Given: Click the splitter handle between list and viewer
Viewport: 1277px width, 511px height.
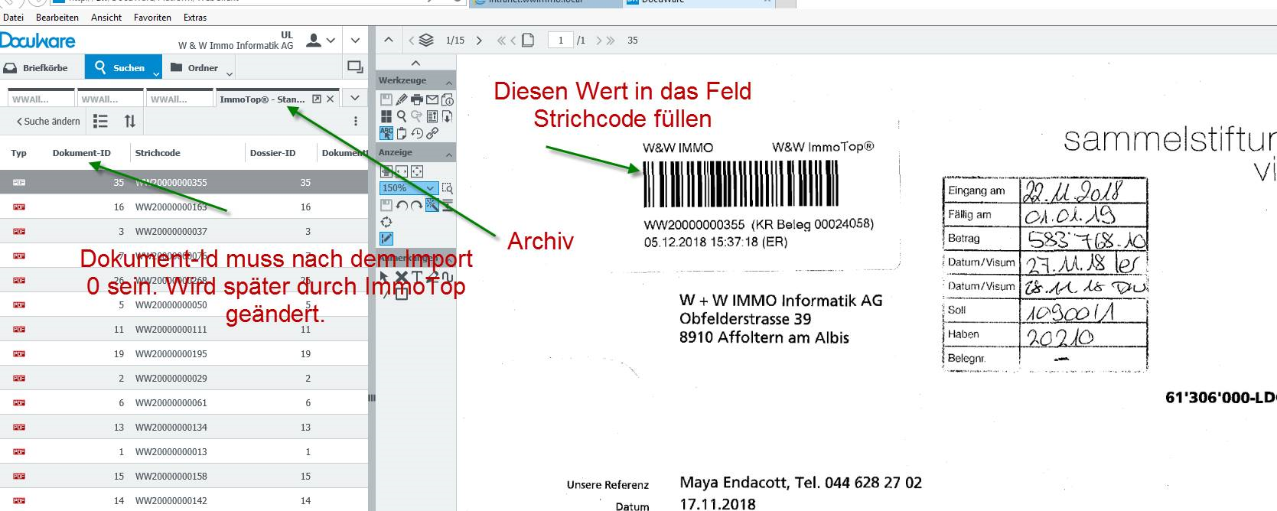Looking at the screenshot, I should (x=372, y=398).
